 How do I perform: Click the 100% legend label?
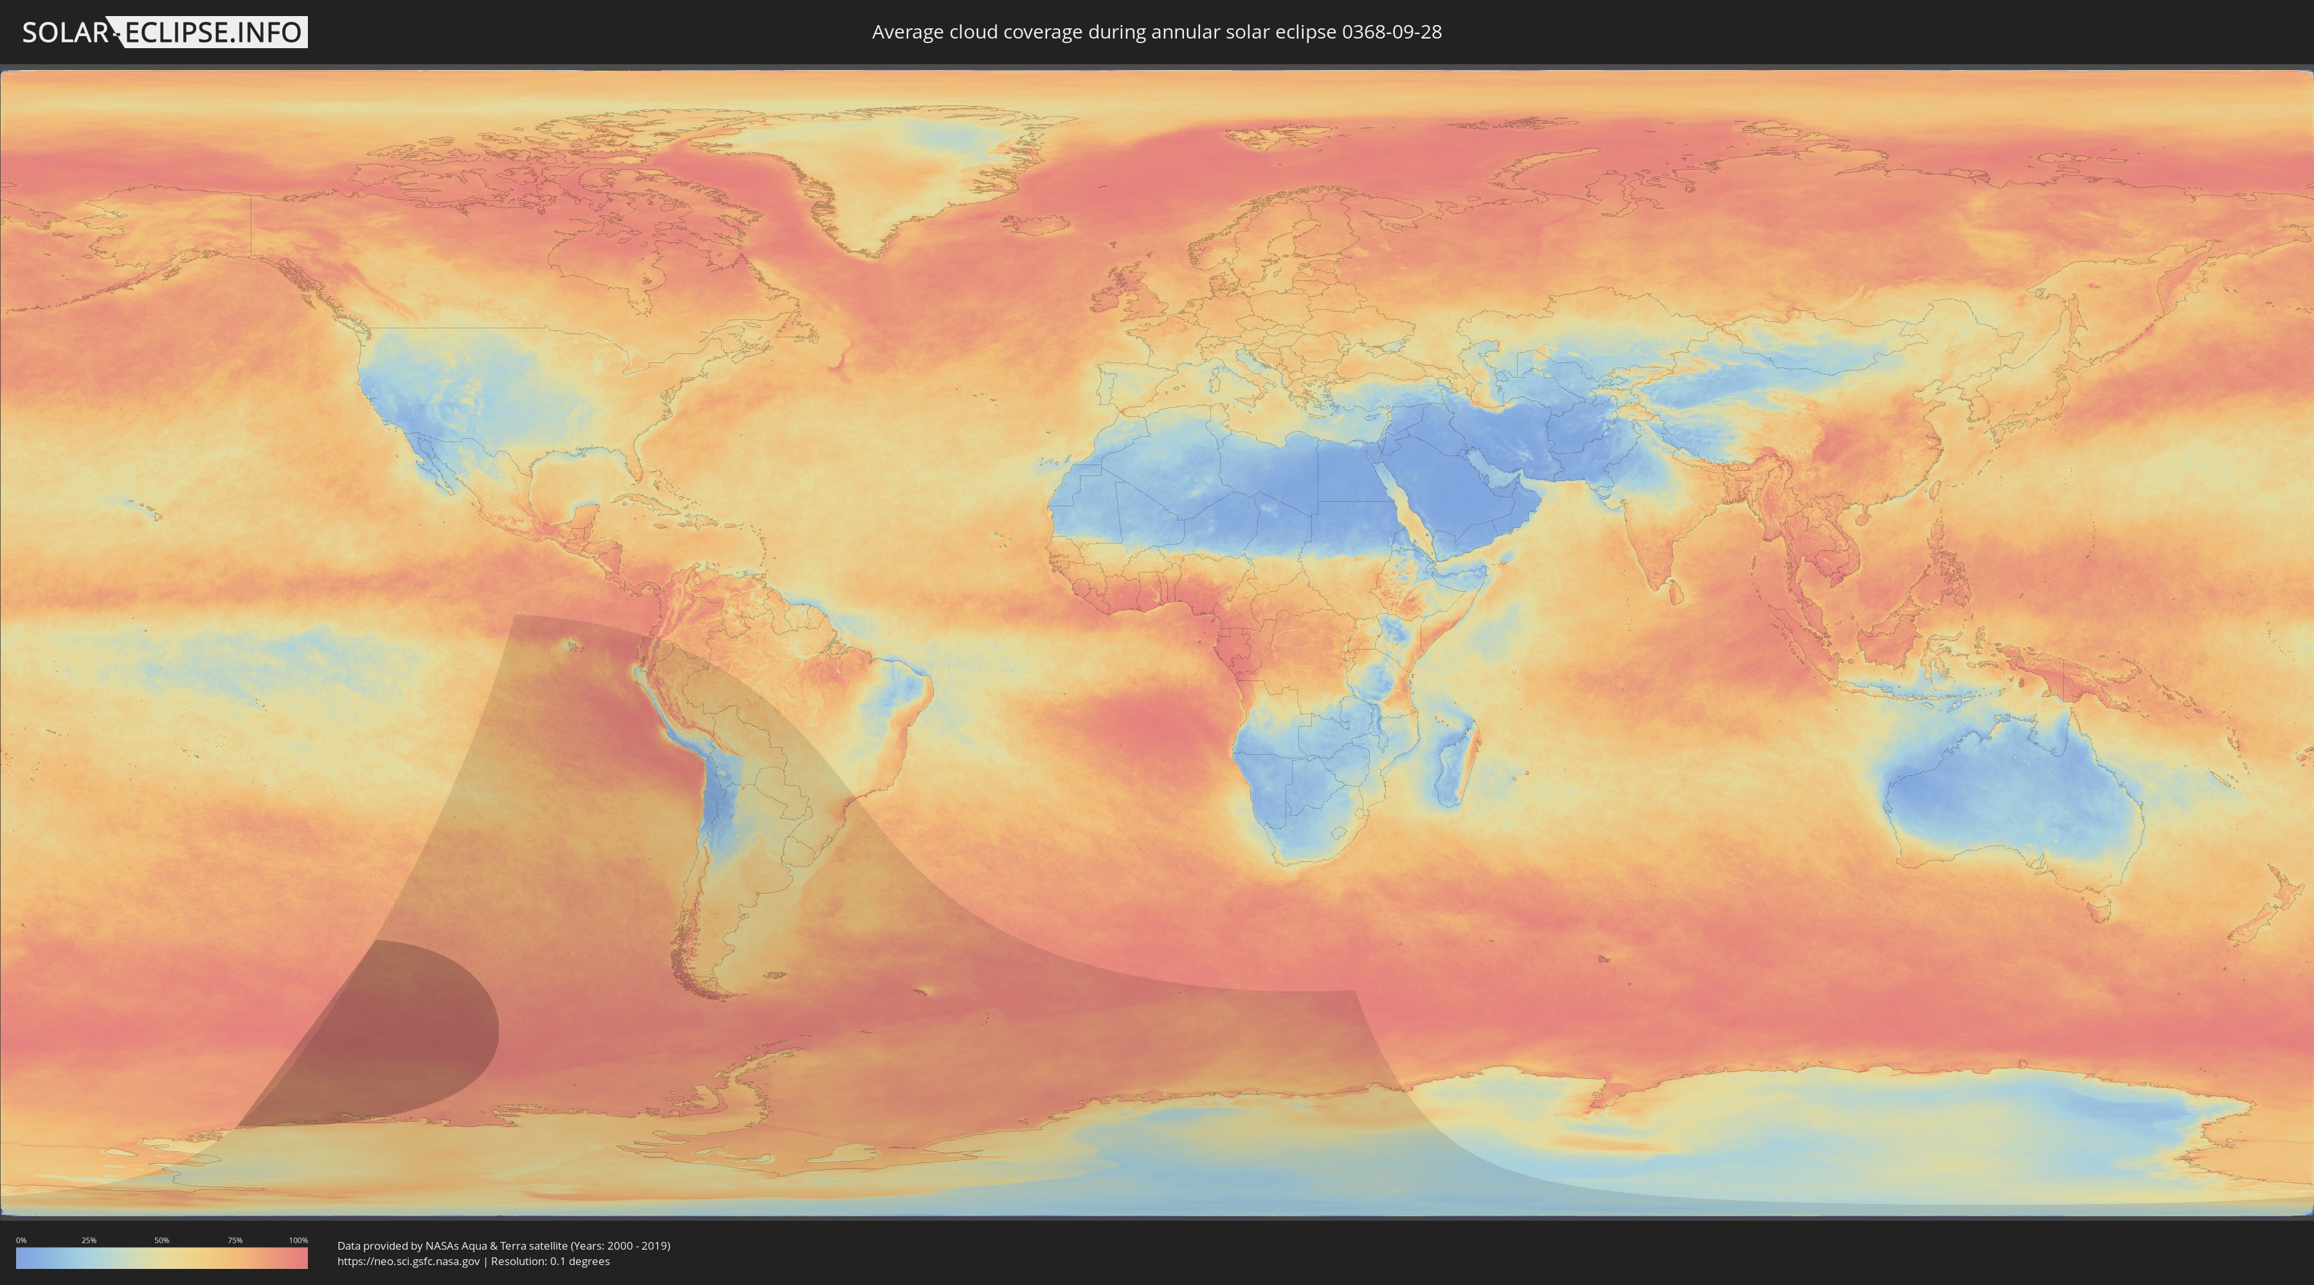pos(298,1240)
